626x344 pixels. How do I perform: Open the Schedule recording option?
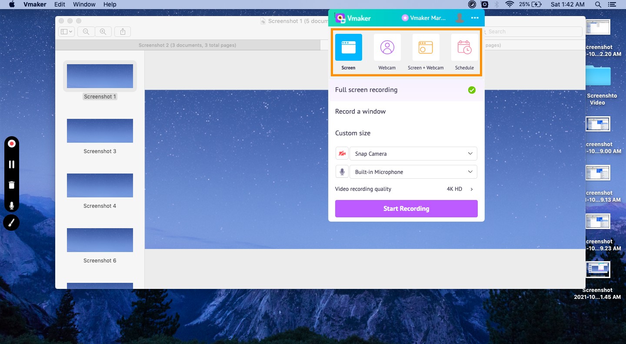[464, 47]
